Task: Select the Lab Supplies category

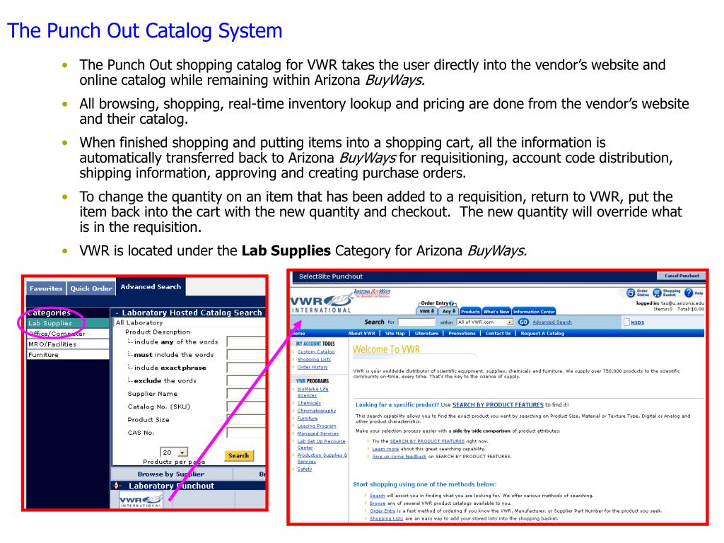Action: (x=67, y=323)
